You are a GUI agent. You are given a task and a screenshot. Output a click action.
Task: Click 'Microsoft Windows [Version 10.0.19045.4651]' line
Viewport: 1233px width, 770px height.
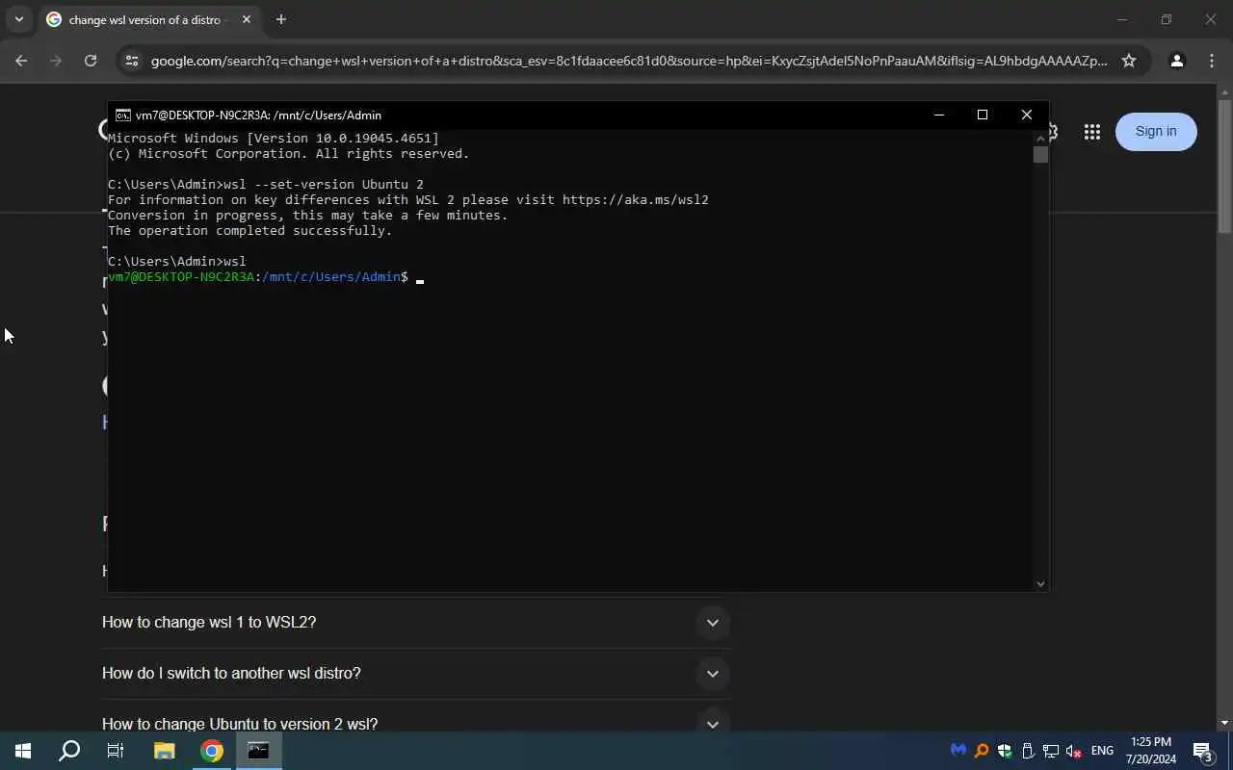[274, 139]
